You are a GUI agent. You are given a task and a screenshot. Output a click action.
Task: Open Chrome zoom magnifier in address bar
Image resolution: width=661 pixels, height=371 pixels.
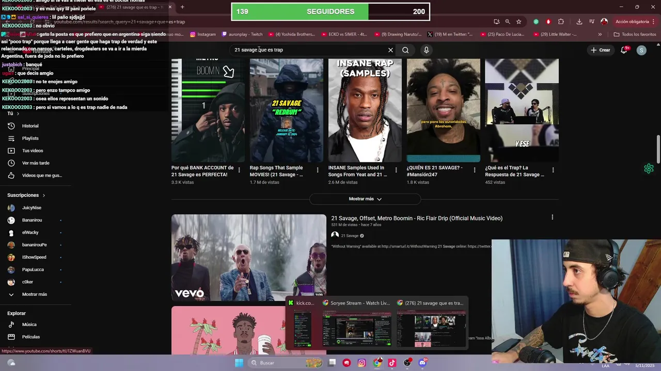tap(508, 22)
